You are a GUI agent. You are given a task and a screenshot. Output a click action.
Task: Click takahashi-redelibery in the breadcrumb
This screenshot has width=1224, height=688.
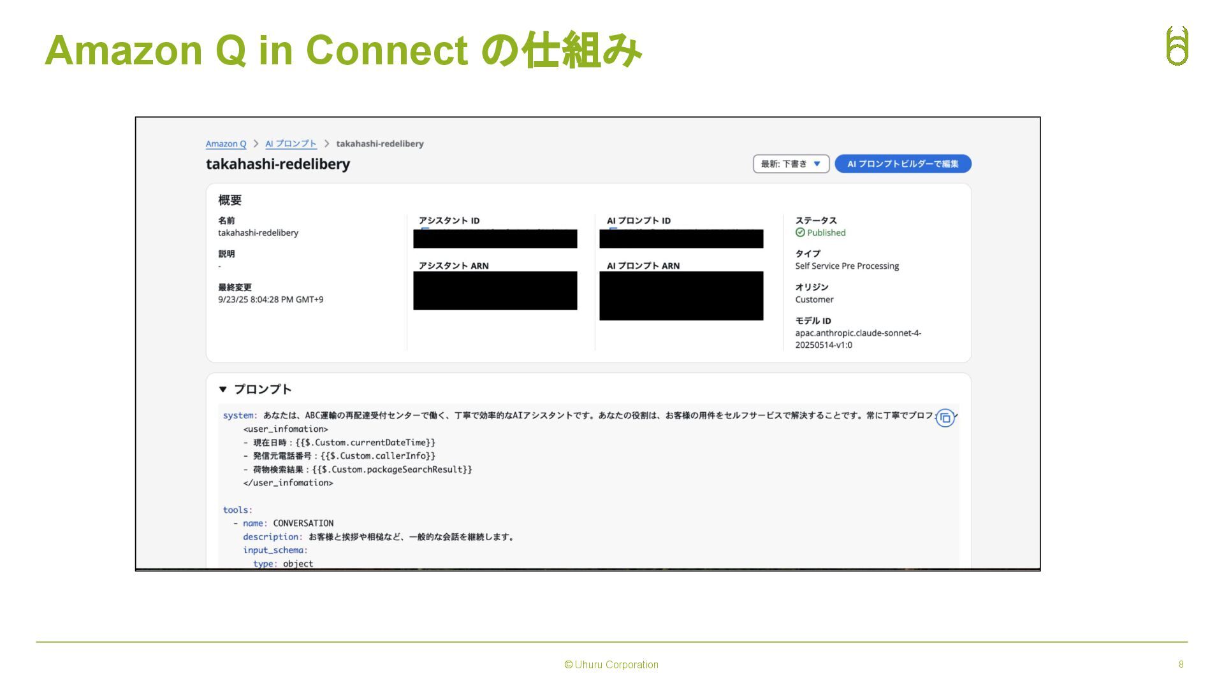pyautogui.click(x=380, y=144)
